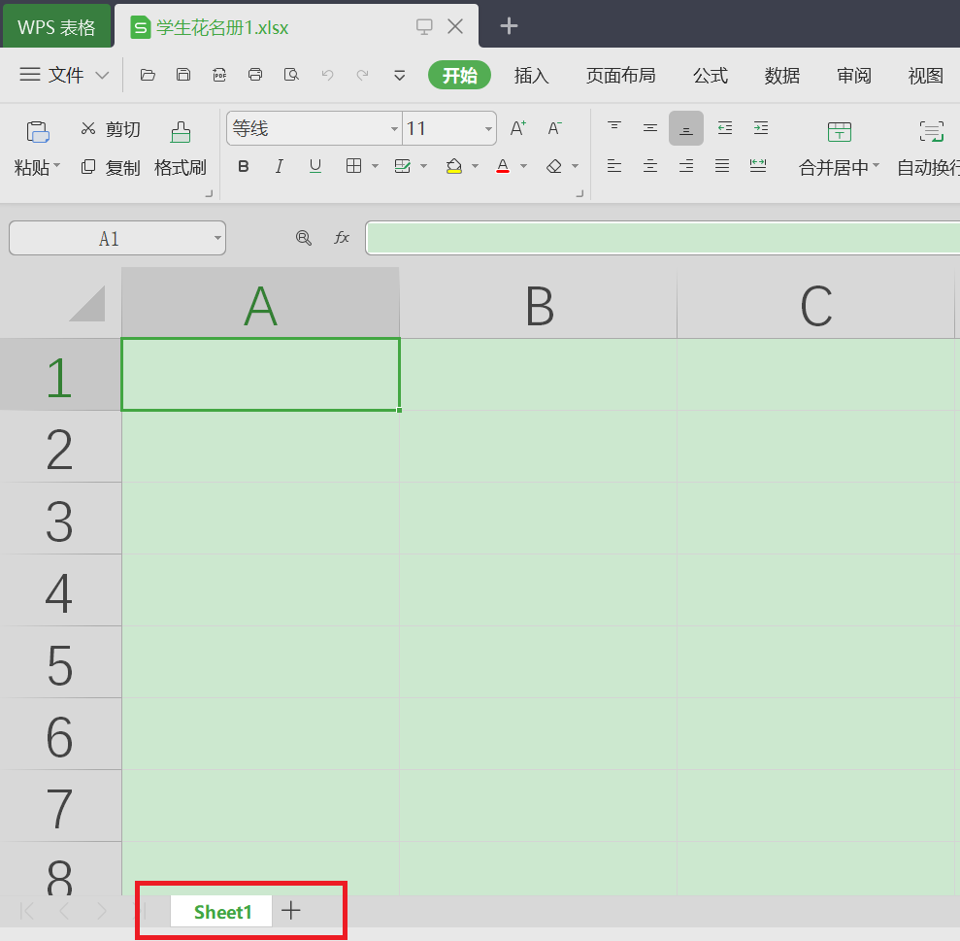Click the Save icon in quick toolbar
Screen dimensions: 960x941
click(183, 75)
